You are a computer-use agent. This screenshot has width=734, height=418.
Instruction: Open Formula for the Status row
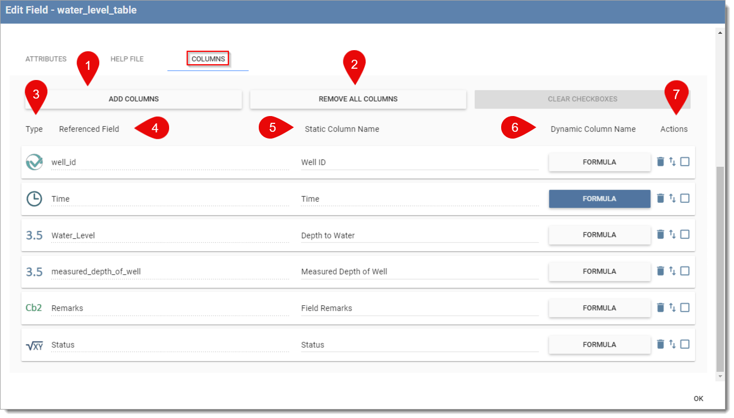point(599,345)
